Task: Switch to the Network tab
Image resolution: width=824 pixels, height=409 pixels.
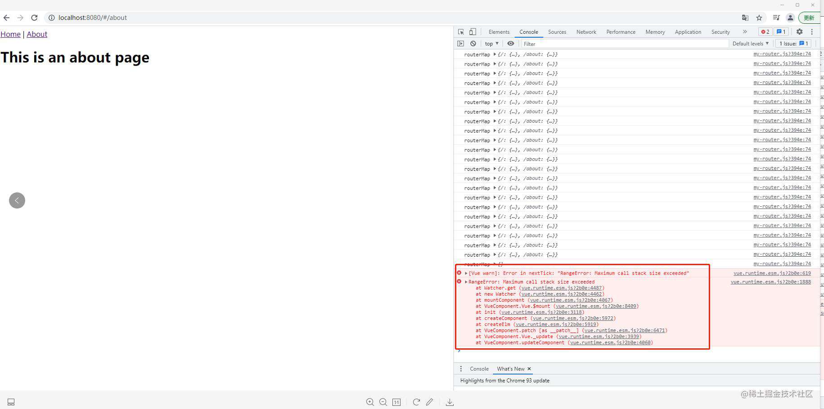Action: pos(586,32)
